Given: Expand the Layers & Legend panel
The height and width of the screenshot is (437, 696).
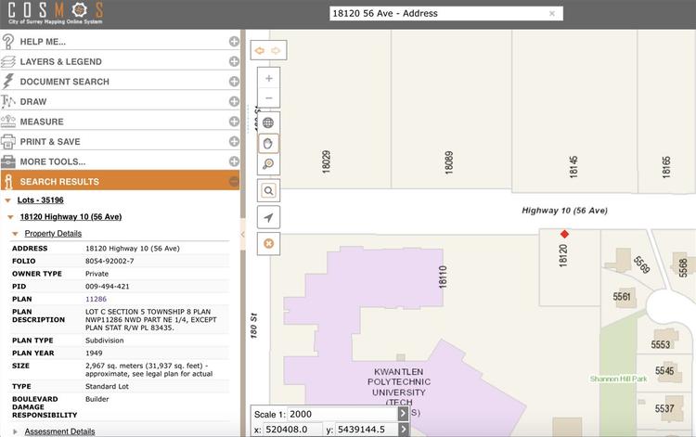Looking at the screenshot, I should 234,61.
